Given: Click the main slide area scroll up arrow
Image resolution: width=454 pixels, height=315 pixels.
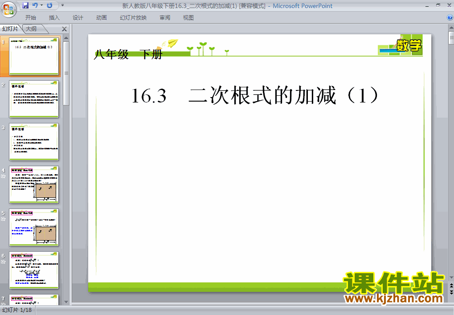Looking at the screenshot, I should click(x=451, y=28).
